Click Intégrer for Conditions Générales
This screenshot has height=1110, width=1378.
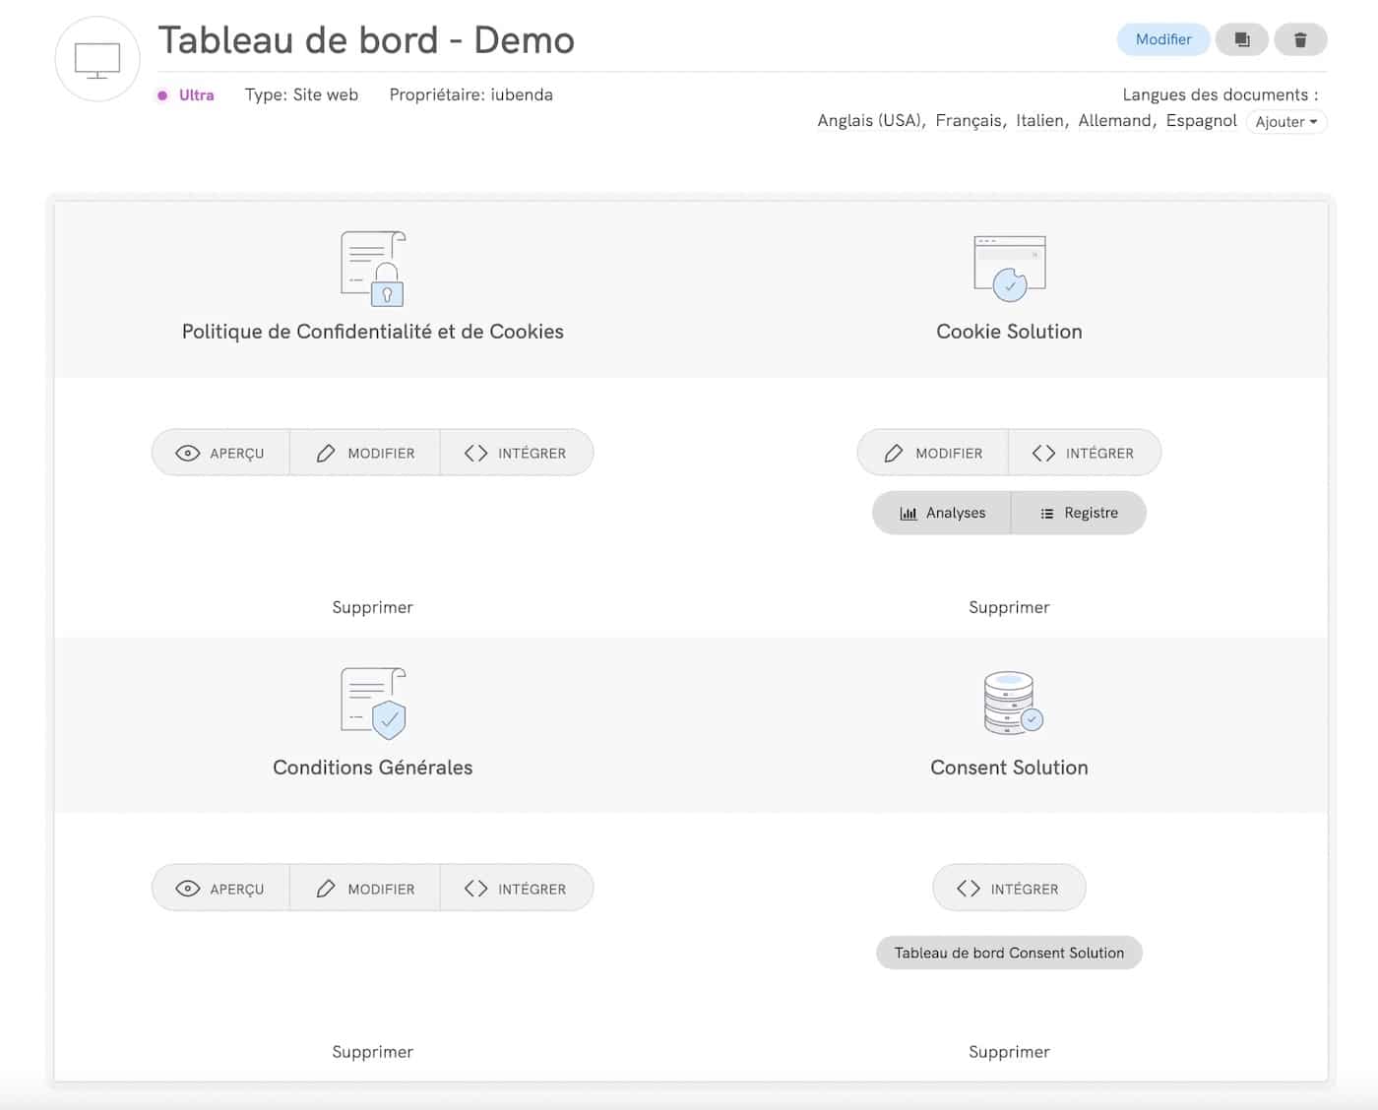[517, 889]
